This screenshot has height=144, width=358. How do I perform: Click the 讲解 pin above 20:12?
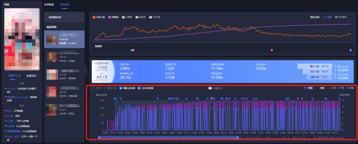(297, 98)
